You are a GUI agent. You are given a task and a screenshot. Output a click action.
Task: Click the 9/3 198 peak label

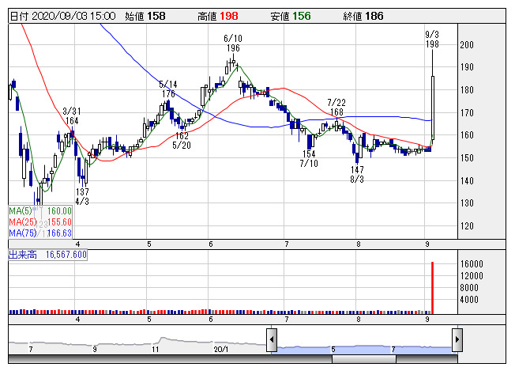click(x=431, y=39)
